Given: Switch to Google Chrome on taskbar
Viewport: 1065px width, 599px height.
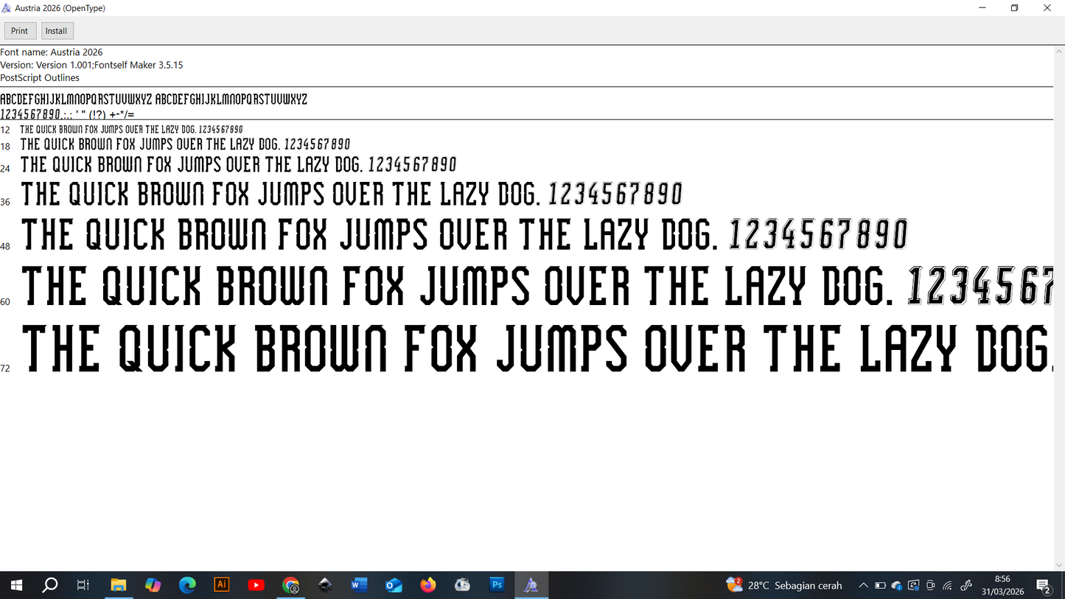Looking at the screenshot, I should click(290, 585).
